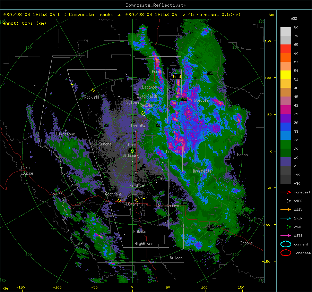
Task: Click the Okotoks city label
Action: pos(139,232)
